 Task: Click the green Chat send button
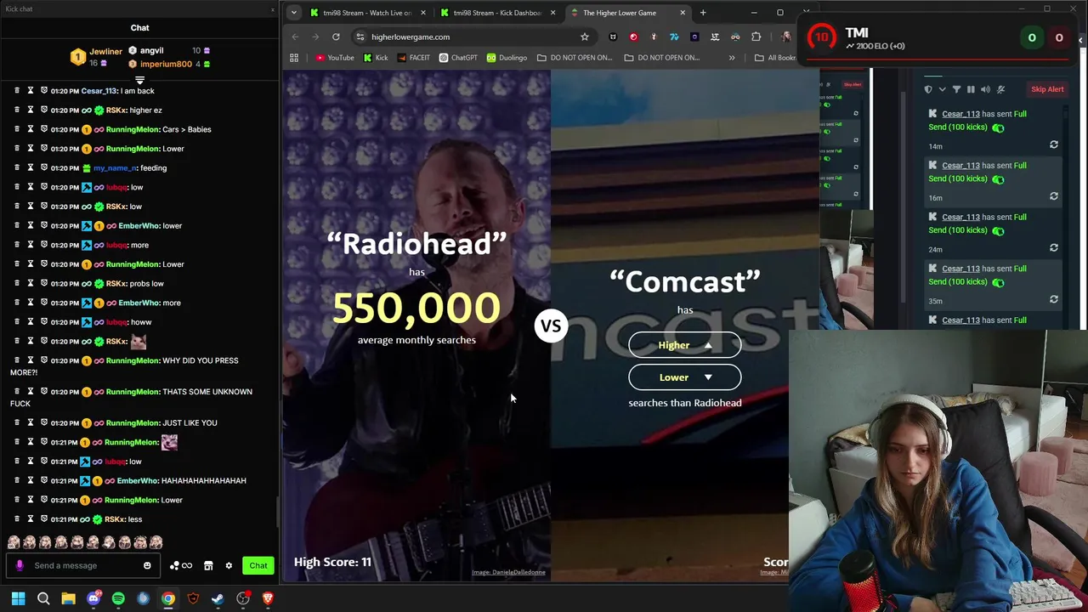[258, 565]
